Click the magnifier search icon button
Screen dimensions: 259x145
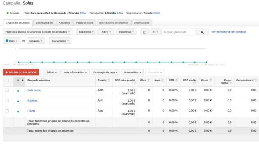pyautogui.click(x=202, y=32)
